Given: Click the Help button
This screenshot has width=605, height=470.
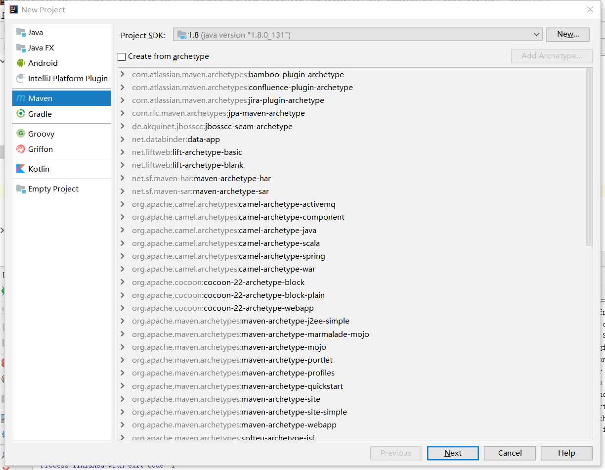Looking at the screenshot, I should point(566,453).
